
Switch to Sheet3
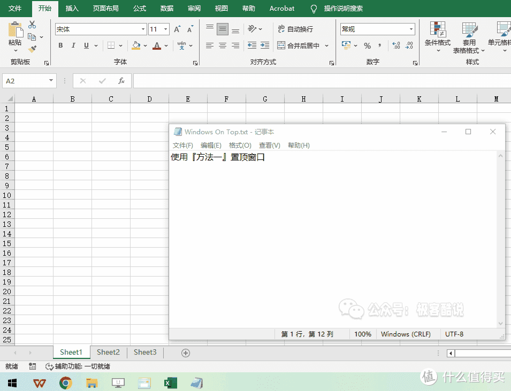click(x=145, y=352)
